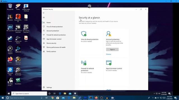The height and width of the screenshot is (100, 179).
Task: Go back with the Windows Security back arrow
Action: tap(44, 13)
